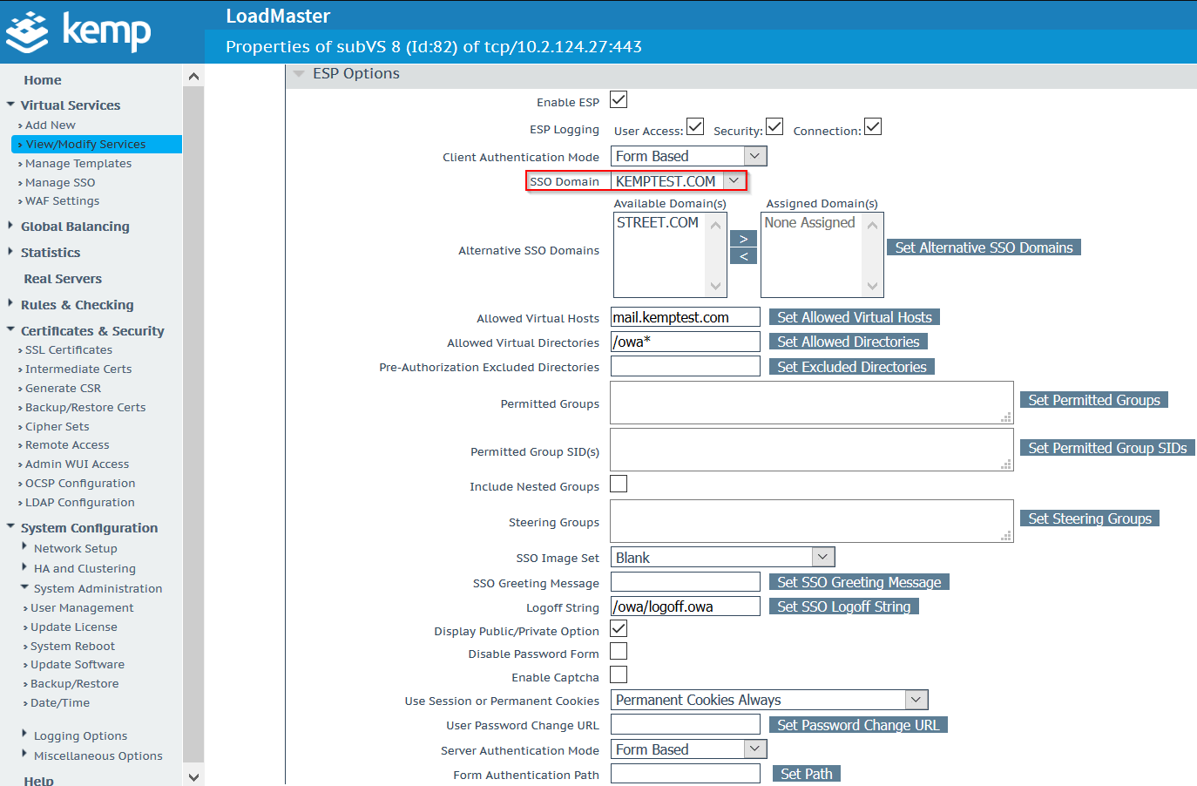This screenshot has height=786, width=1197.
Task: Click Set Allowed Directories button
Action: pos(849,342)
